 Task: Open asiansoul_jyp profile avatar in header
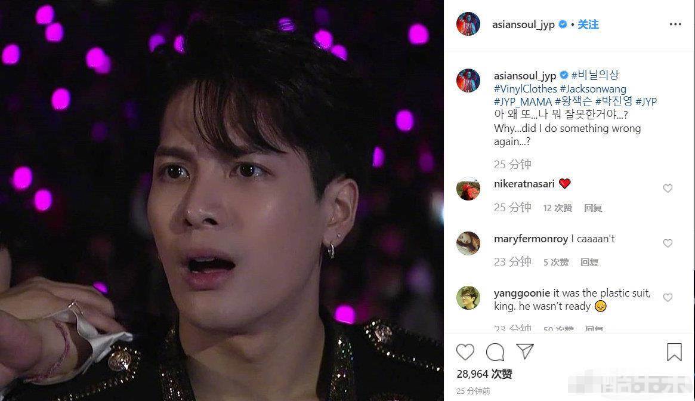(x=468, y=24)
